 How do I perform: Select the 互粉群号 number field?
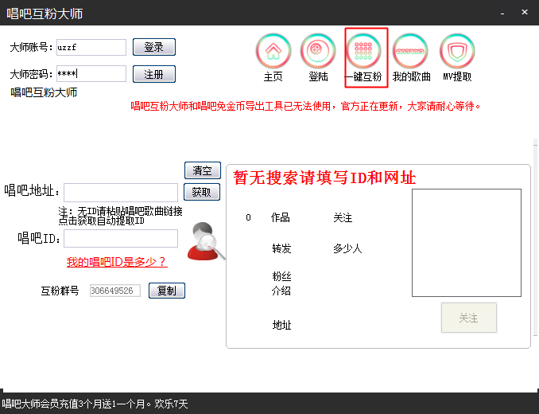[115, 291]
